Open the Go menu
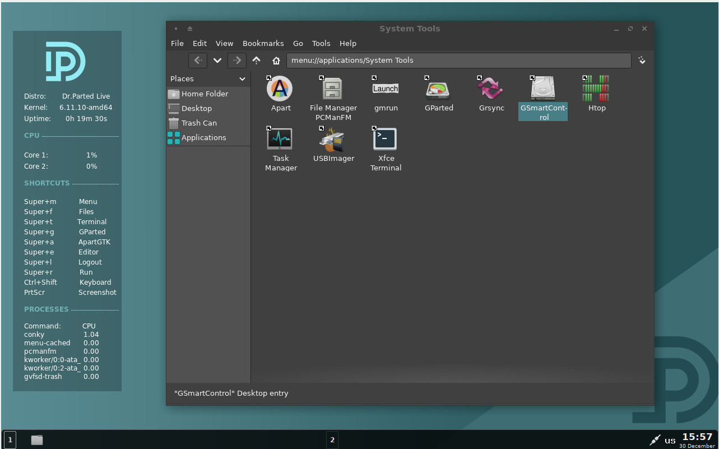This screenshot has width=719, height=449. click(298, 43)
